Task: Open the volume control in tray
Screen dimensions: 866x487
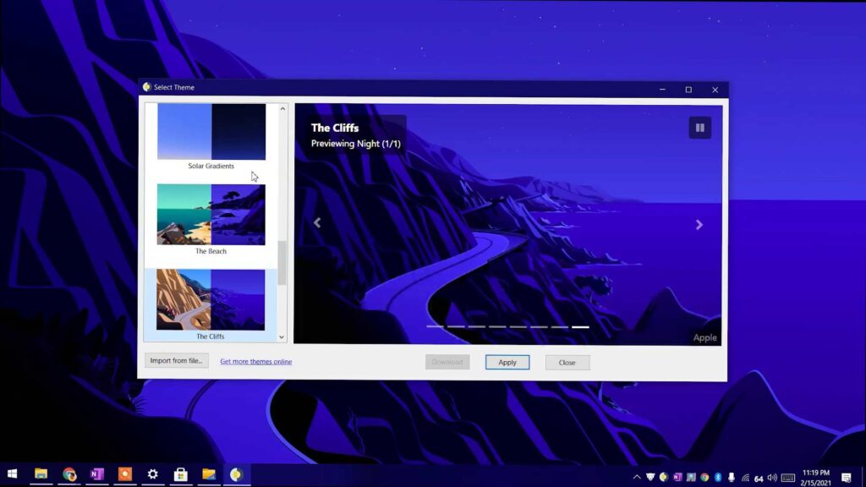Action: point(772,478)
